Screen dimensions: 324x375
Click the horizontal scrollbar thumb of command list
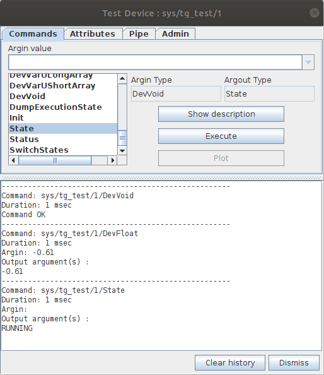coord(55,160)
